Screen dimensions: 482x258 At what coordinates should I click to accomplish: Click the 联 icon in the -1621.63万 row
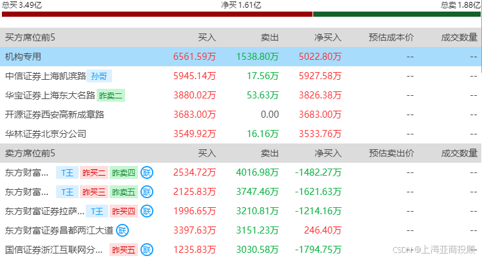tap(147, 192)
